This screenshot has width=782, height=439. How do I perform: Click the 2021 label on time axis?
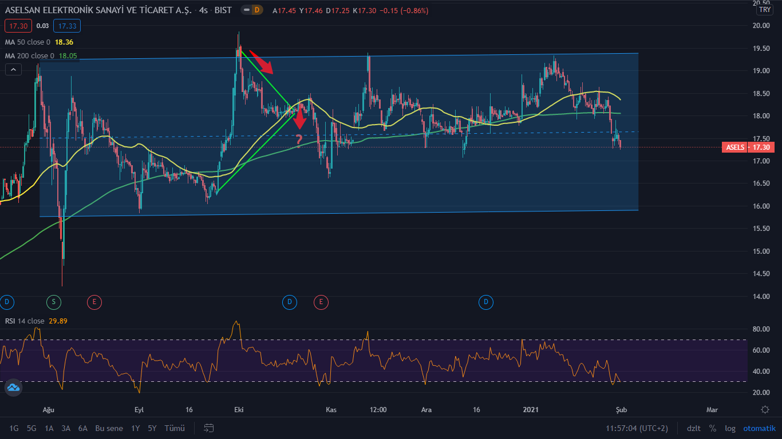[531, 410]
